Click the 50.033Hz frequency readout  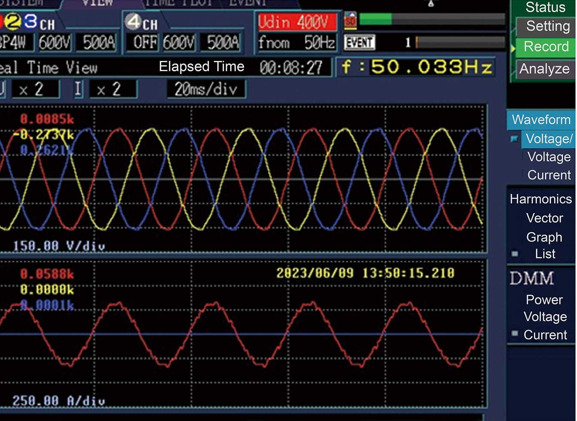coord(417,67)
